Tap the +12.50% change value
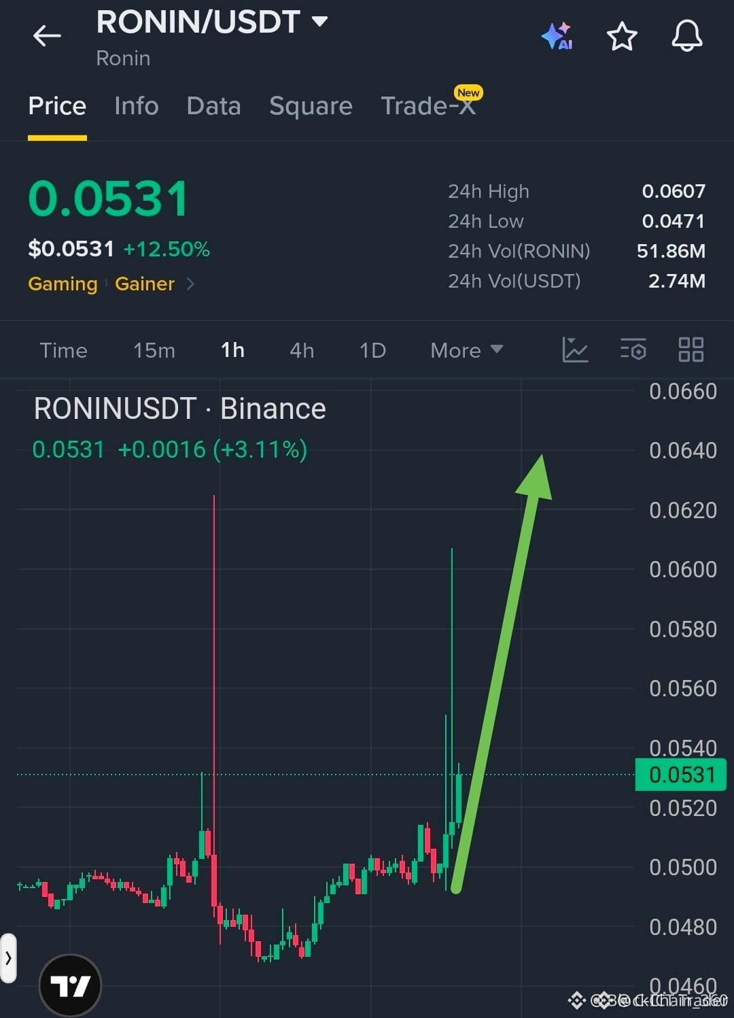Screen dimensions: 734x1018 pos(167,249)
